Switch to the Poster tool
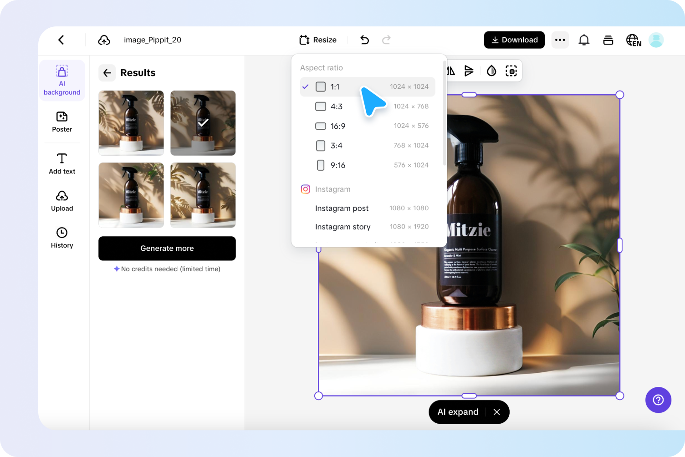Viewport: 685px width, 457px height. [x=62, y=122]
